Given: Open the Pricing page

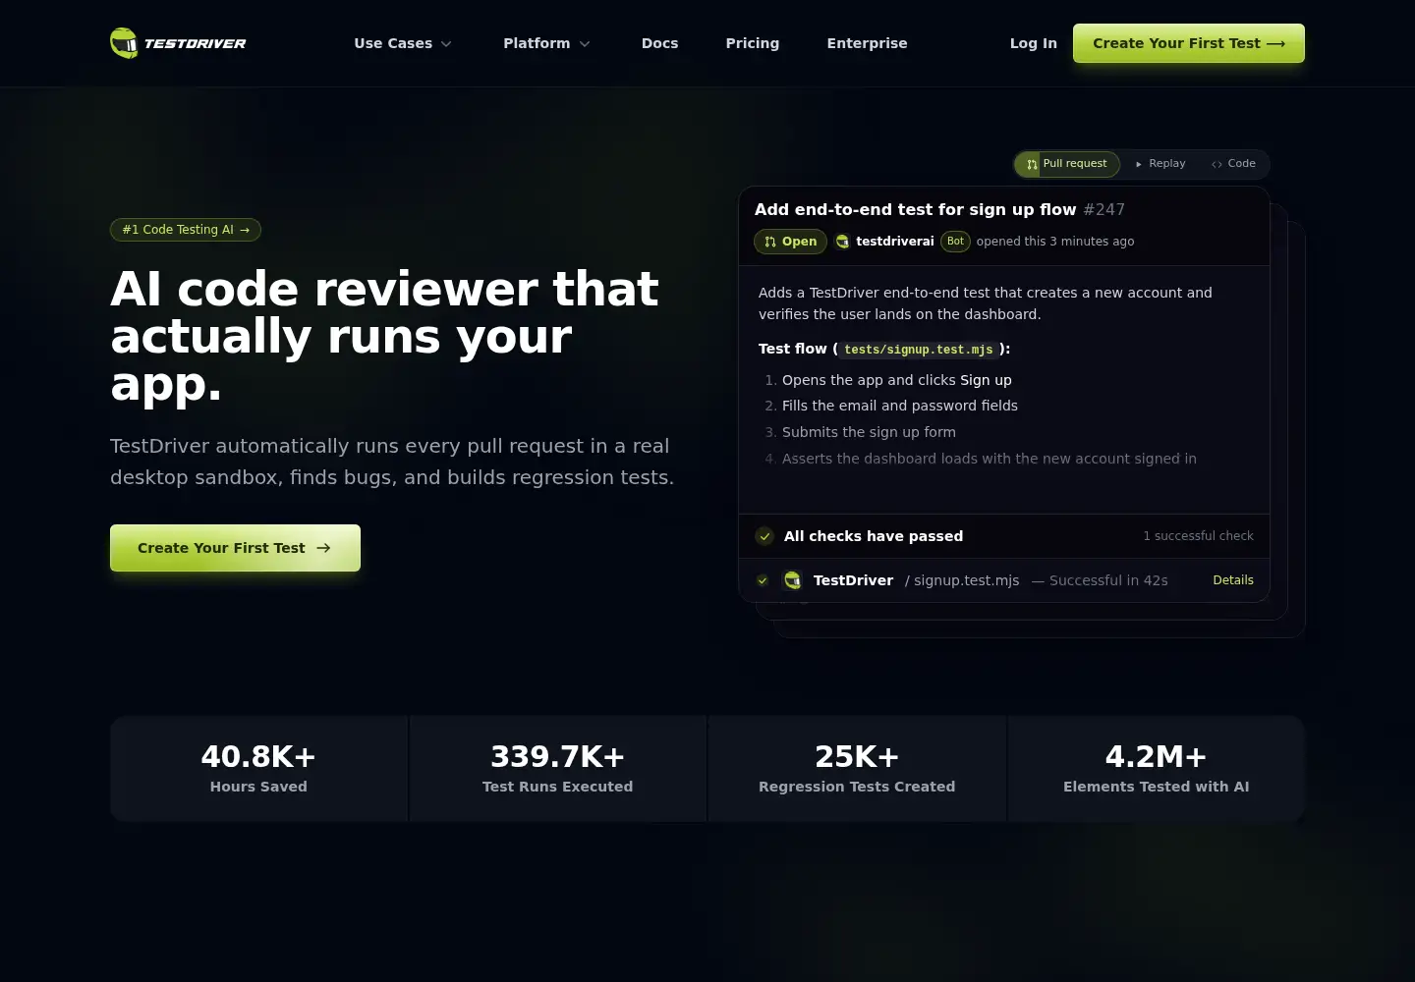Looking at the screenshot, I should 753,43.
